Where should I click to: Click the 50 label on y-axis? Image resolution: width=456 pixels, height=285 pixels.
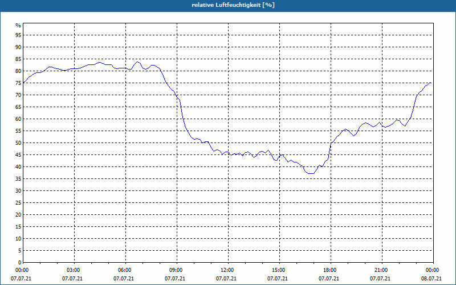point(18,143)
